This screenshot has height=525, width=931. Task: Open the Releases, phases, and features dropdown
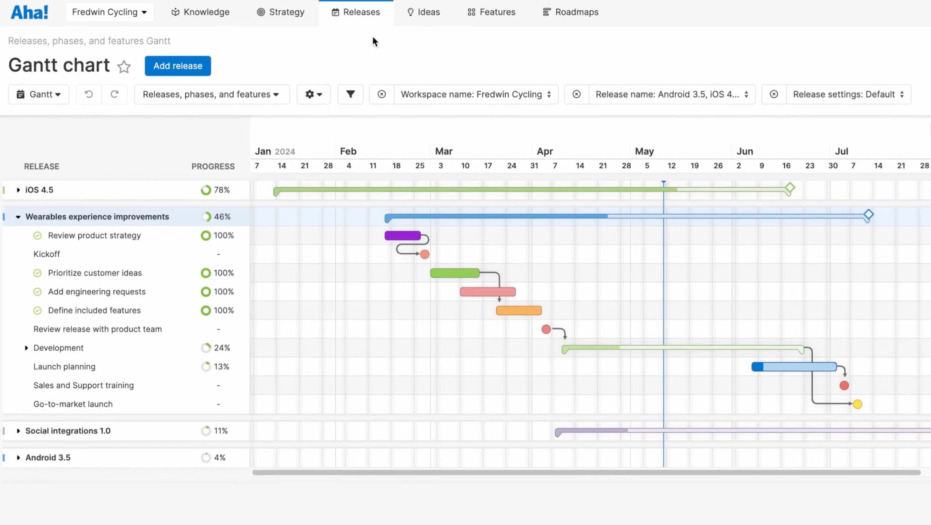click(x=212, y=94)
